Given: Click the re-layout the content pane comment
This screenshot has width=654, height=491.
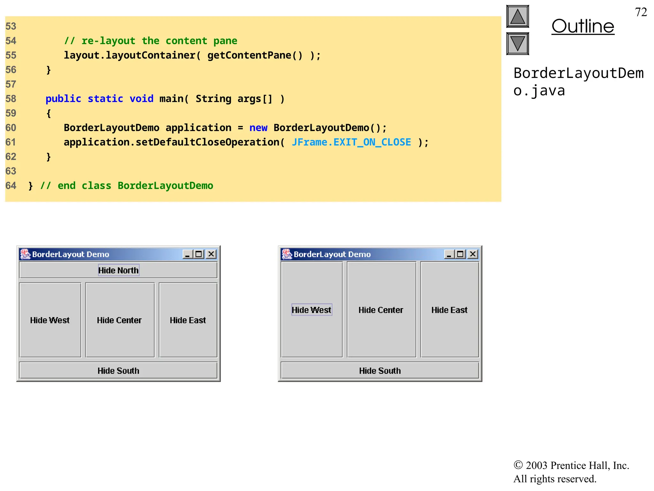Looking at the screenshot, I should click(150, 41).
